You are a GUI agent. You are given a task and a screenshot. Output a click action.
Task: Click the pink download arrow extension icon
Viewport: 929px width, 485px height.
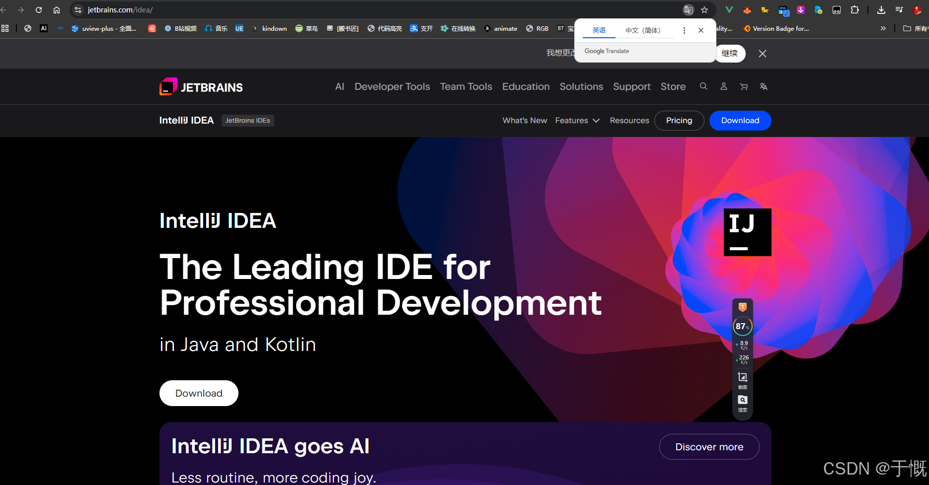point(801,10)
